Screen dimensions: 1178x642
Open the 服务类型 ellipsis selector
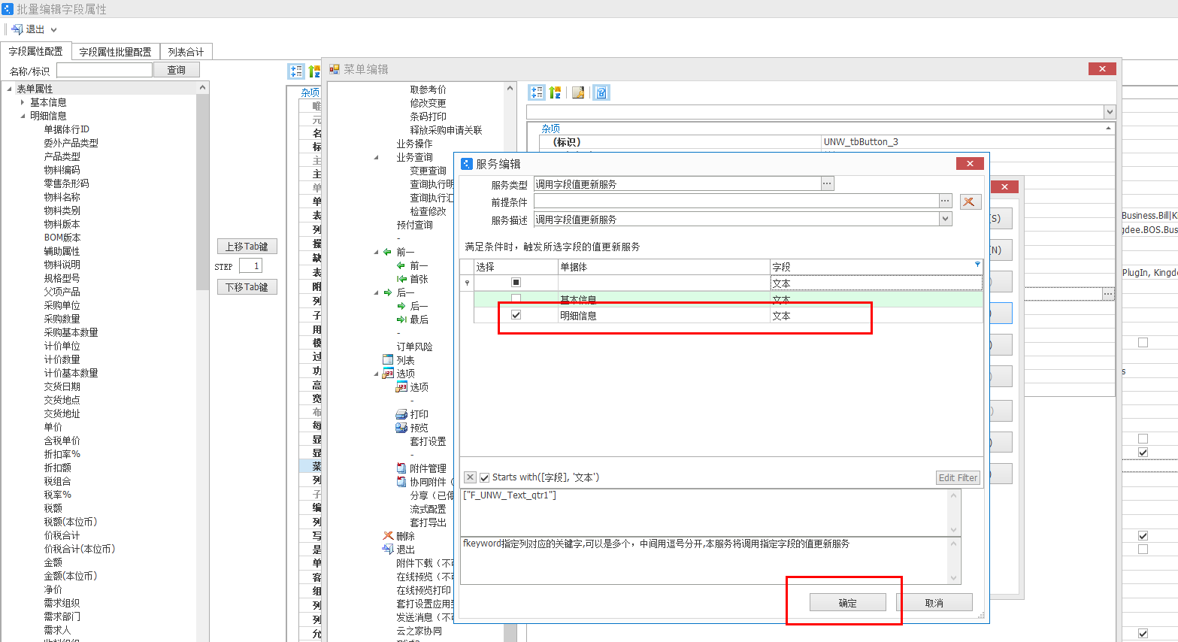827,183
